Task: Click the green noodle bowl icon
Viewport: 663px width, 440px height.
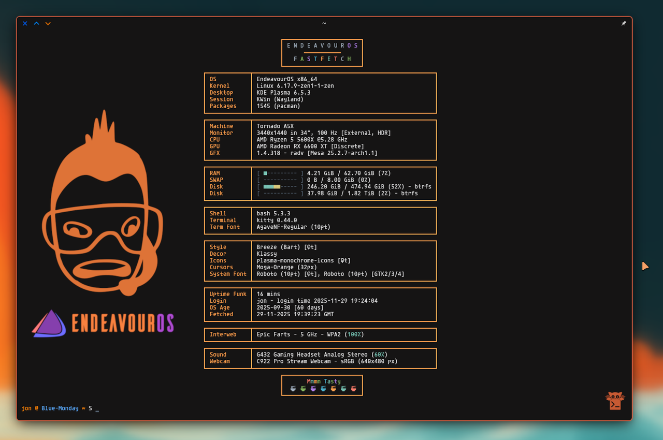Action: tap(304, 388)
